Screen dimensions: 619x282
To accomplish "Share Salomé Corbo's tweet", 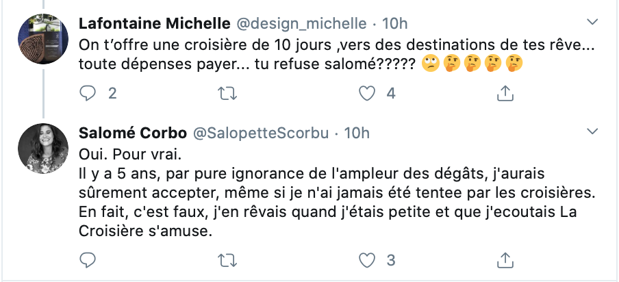I will pos(505,259).
